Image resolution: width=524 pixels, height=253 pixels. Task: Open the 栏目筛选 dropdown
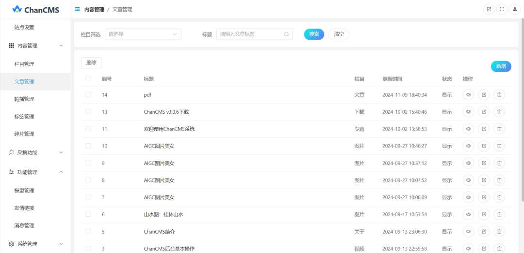point(143,34)
